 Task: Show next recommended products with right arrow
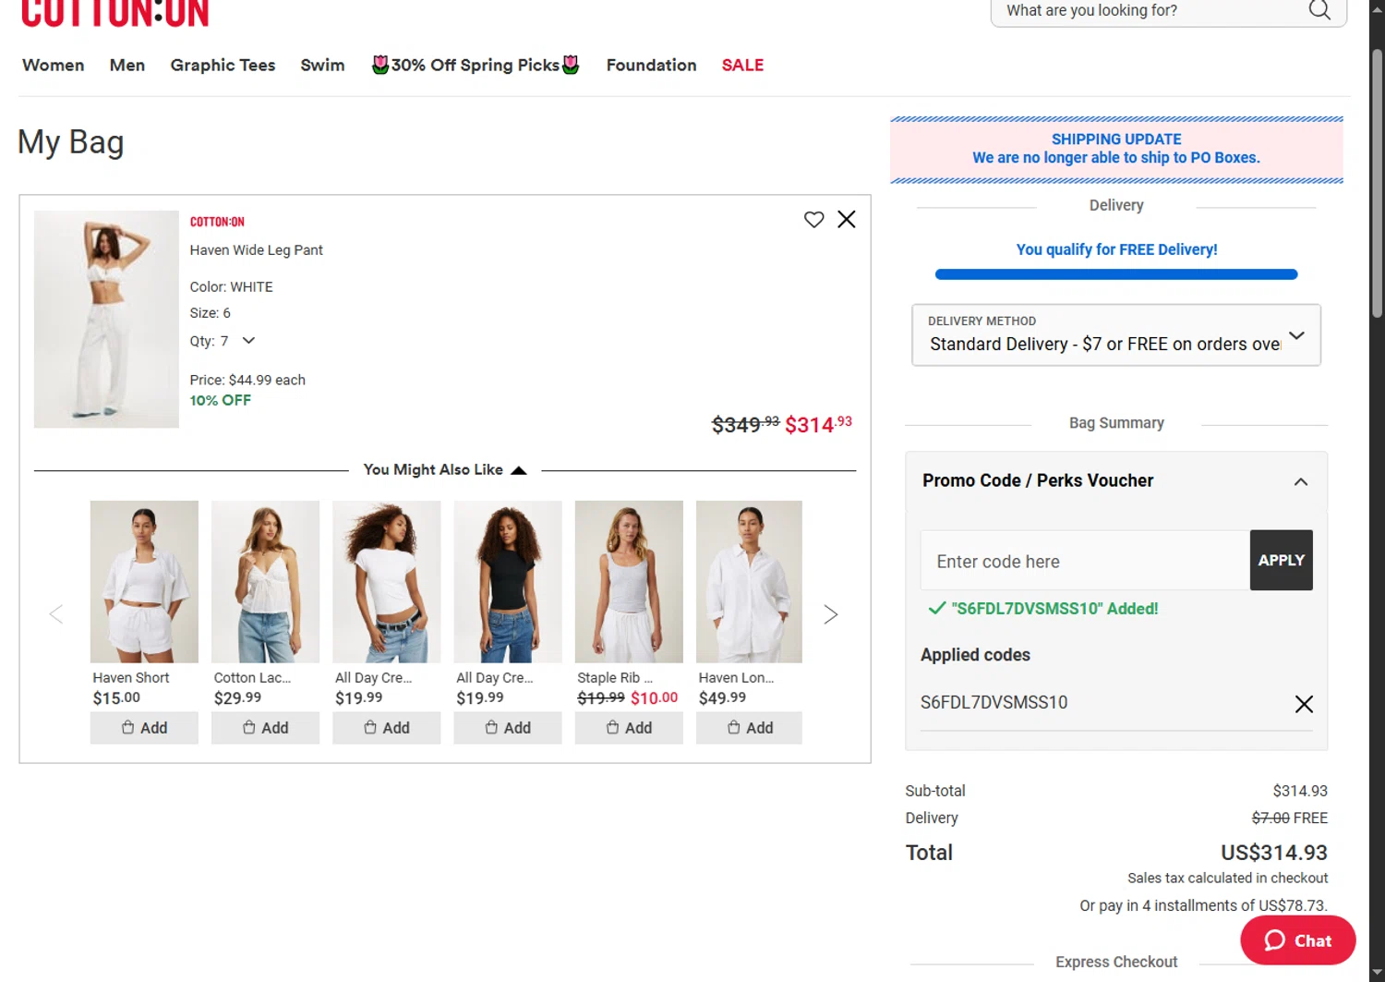830,614
